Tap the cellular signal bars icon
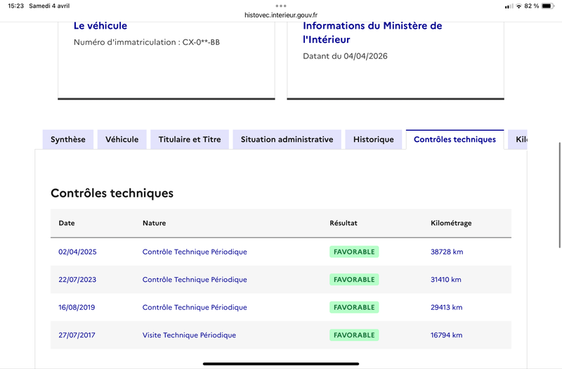 pyautogui.click(x=509, y=6)
